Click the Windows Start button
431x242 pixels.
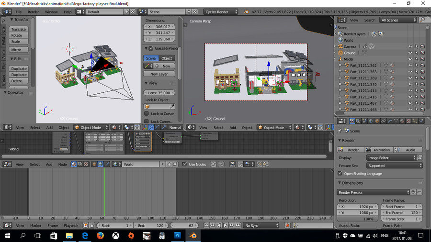tap(7, 235)
